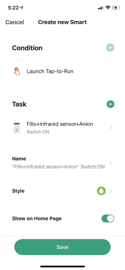Open the Style options chevron

[111, 191]
